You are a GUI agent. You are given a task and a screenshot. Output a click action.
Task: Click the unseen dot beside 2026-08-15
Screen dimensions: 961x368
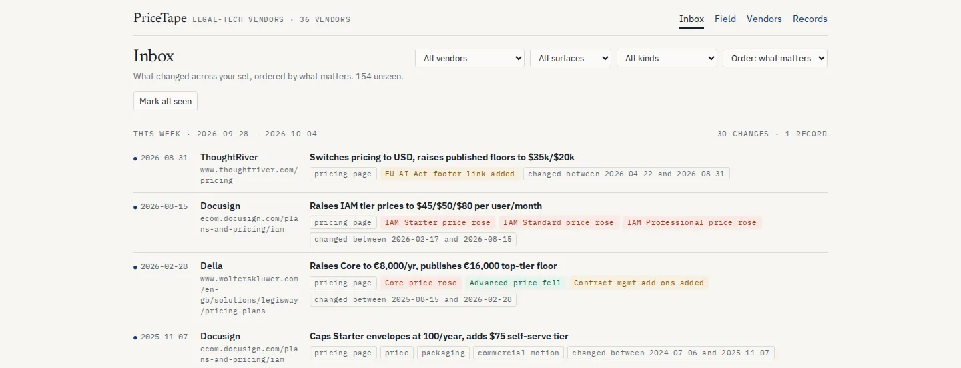coord(135,207)
